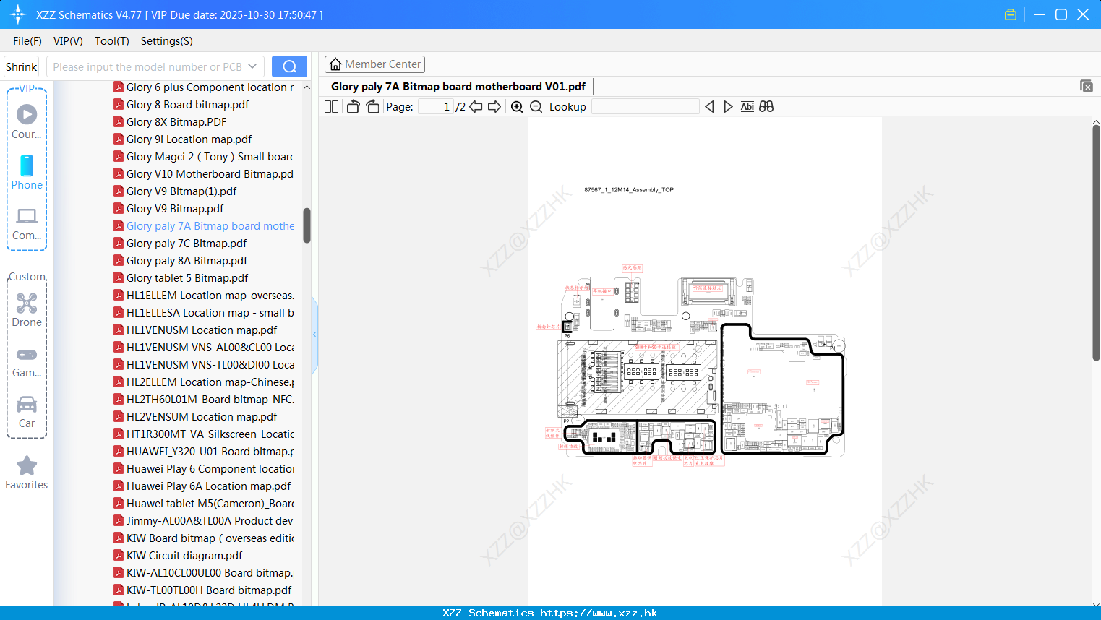The height and width of the screenshot is (620, 1101).
Task: Open the Member Center
Action: coord(374,64)
